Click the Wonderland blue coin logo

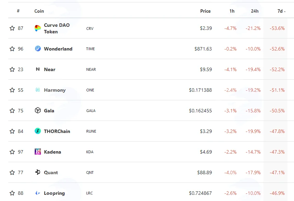coord(38,48)
